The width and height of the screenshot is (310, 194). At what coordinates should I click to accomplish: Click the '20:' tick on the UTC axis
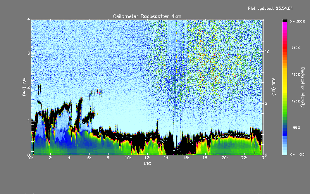[225, 158]
